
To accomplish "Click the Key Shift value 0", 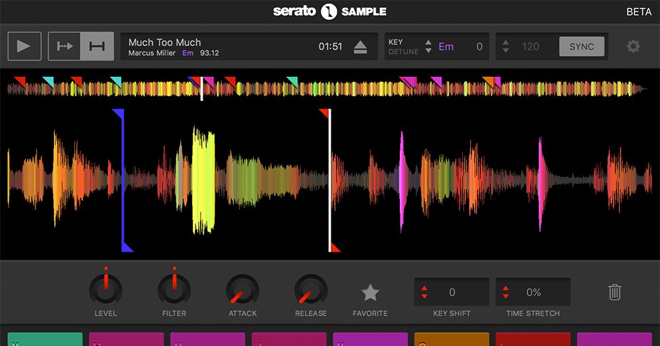I will (x=452, y=292).
